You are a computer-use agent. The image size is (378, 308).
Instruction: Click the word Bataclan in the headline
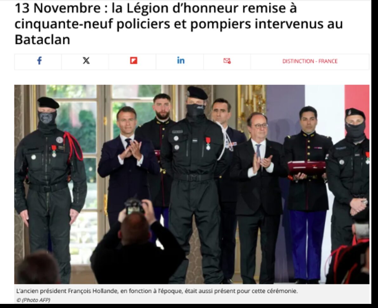click(42, 39)
